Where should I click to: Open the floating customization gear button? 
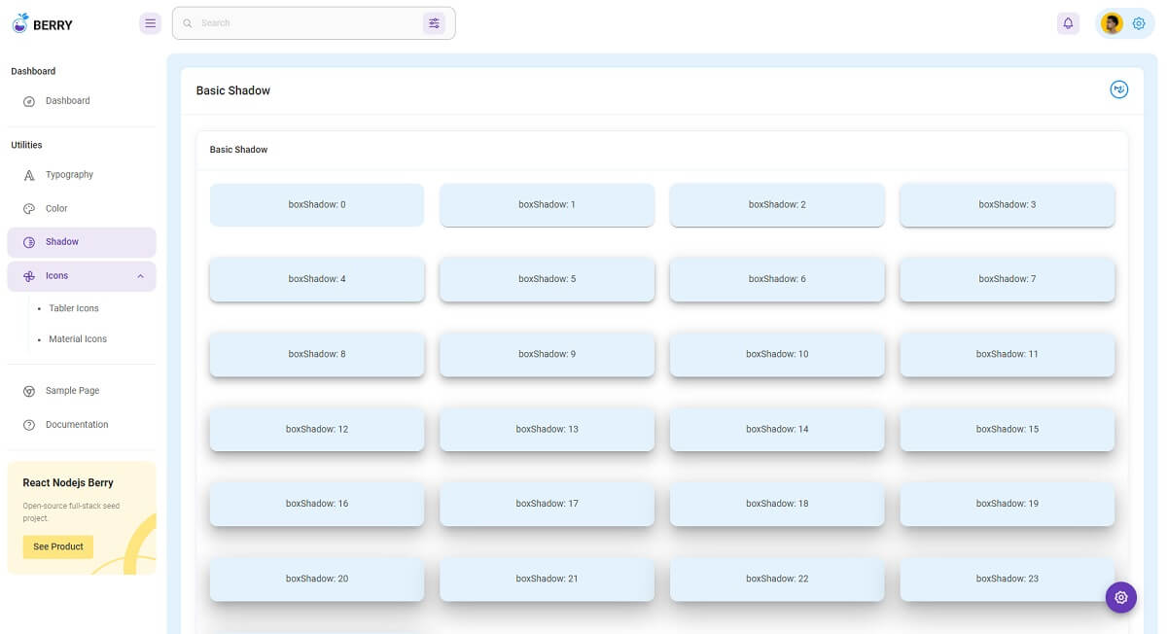(1121, 597)
